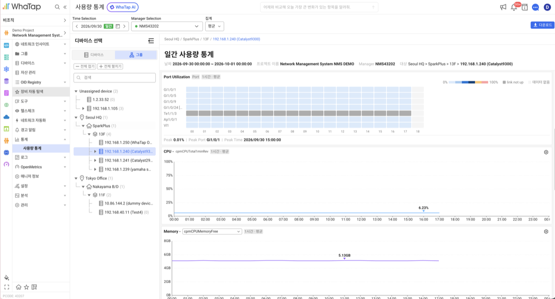Select the blue cloud product icon

click(6, 117)
